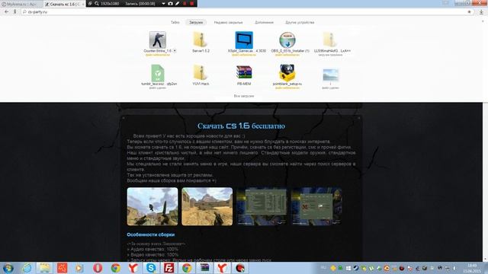
Task: Open first CS gameplay screenshot with knife
Action: pos(152,206)
